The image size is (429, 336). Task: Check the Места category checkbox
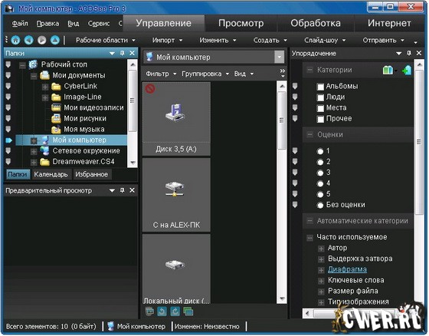click(x=320, y=108)
